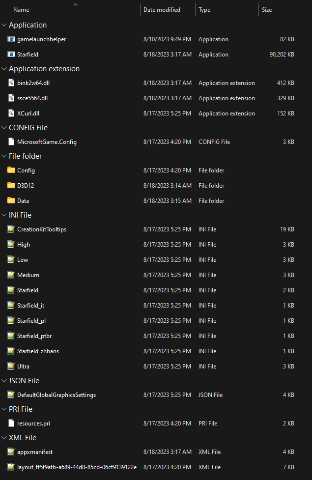This screenshot has height=480, width=312.
Task: Select the Starfield_ptbr file name
Action: 34,336
